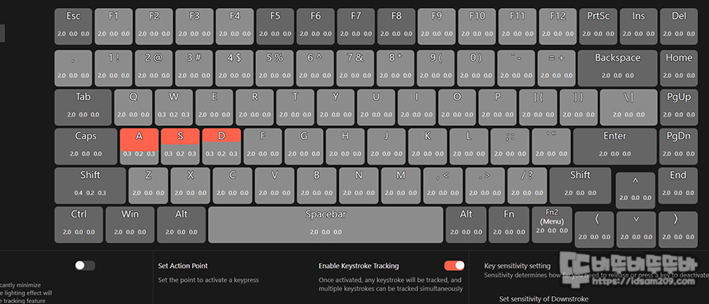Select the Backspace key
Screen dimensions: 709x304
pyautogui.click(x=618, y=69)
